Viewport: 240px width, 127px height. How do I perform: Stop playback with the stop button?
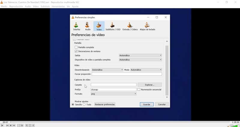coord(11,126)
